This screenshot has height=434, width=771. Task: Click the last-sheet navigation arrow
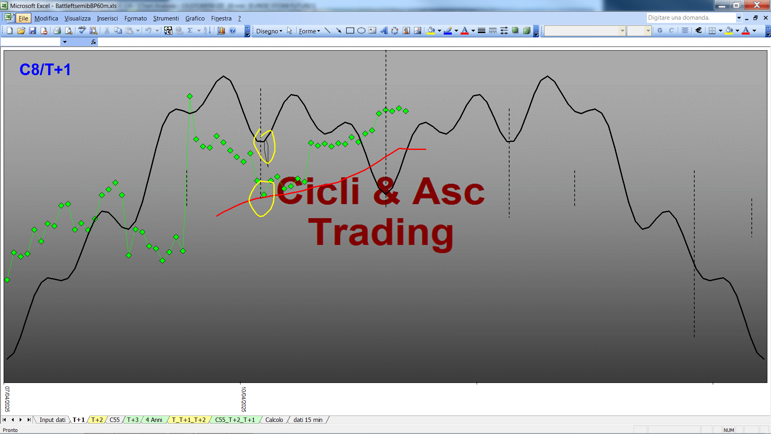pos(29,420)
